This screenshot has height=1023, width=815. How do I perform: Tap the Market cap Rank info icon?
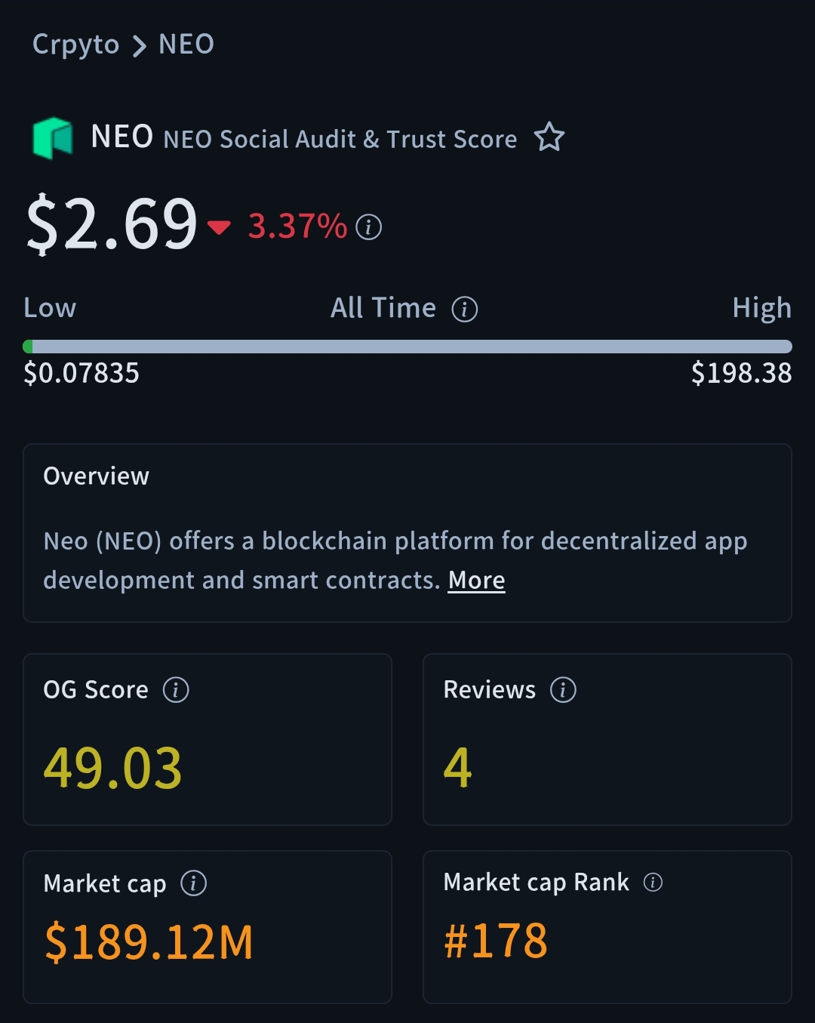[x=653, y=882]
